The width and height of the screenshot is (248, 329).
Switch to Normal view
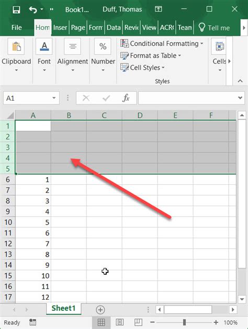pyautogui.click(x=102, y=322)
